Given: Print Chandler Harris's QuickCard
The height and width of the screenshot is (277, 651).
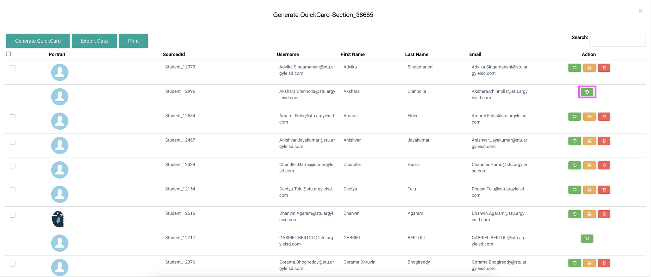Looking at the screenshot, I should tap(589, 165).
